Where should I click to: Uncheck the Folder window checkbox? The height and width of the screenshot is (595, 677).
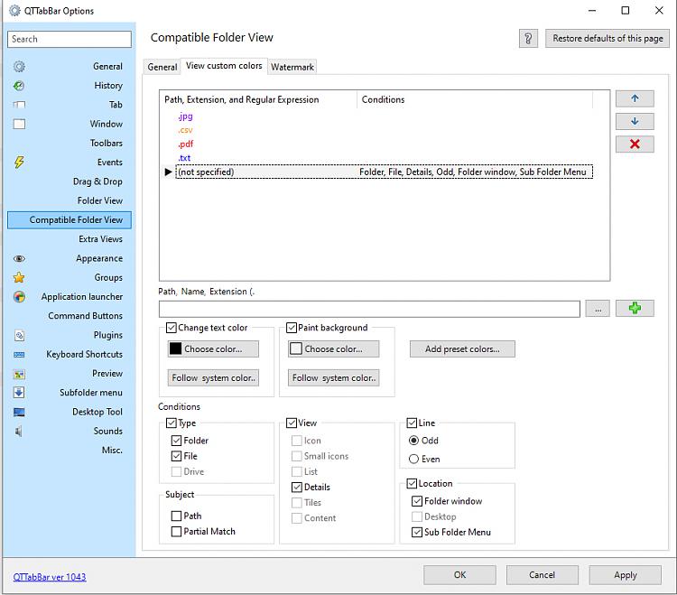pos(417,501)
